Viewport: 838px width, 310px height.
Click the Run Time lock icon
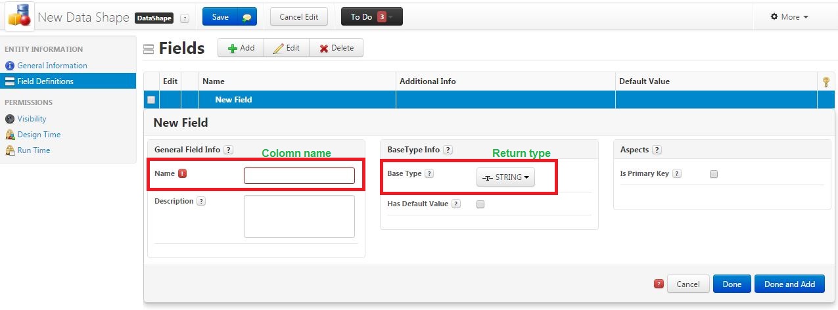pyautogui.click(x=10, y=150)
